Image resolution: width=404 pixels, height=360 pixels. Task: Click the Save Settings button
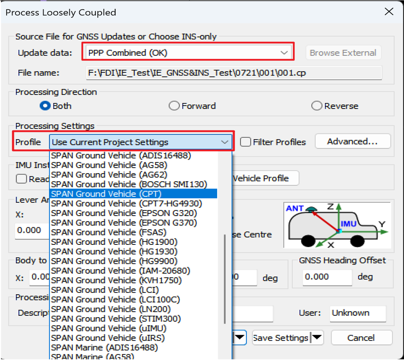281,338
